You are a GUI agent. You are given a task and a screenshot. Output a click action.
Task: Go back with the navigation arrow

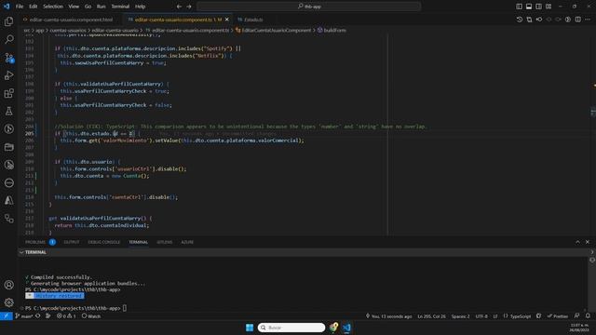click(x=179, y=7)
